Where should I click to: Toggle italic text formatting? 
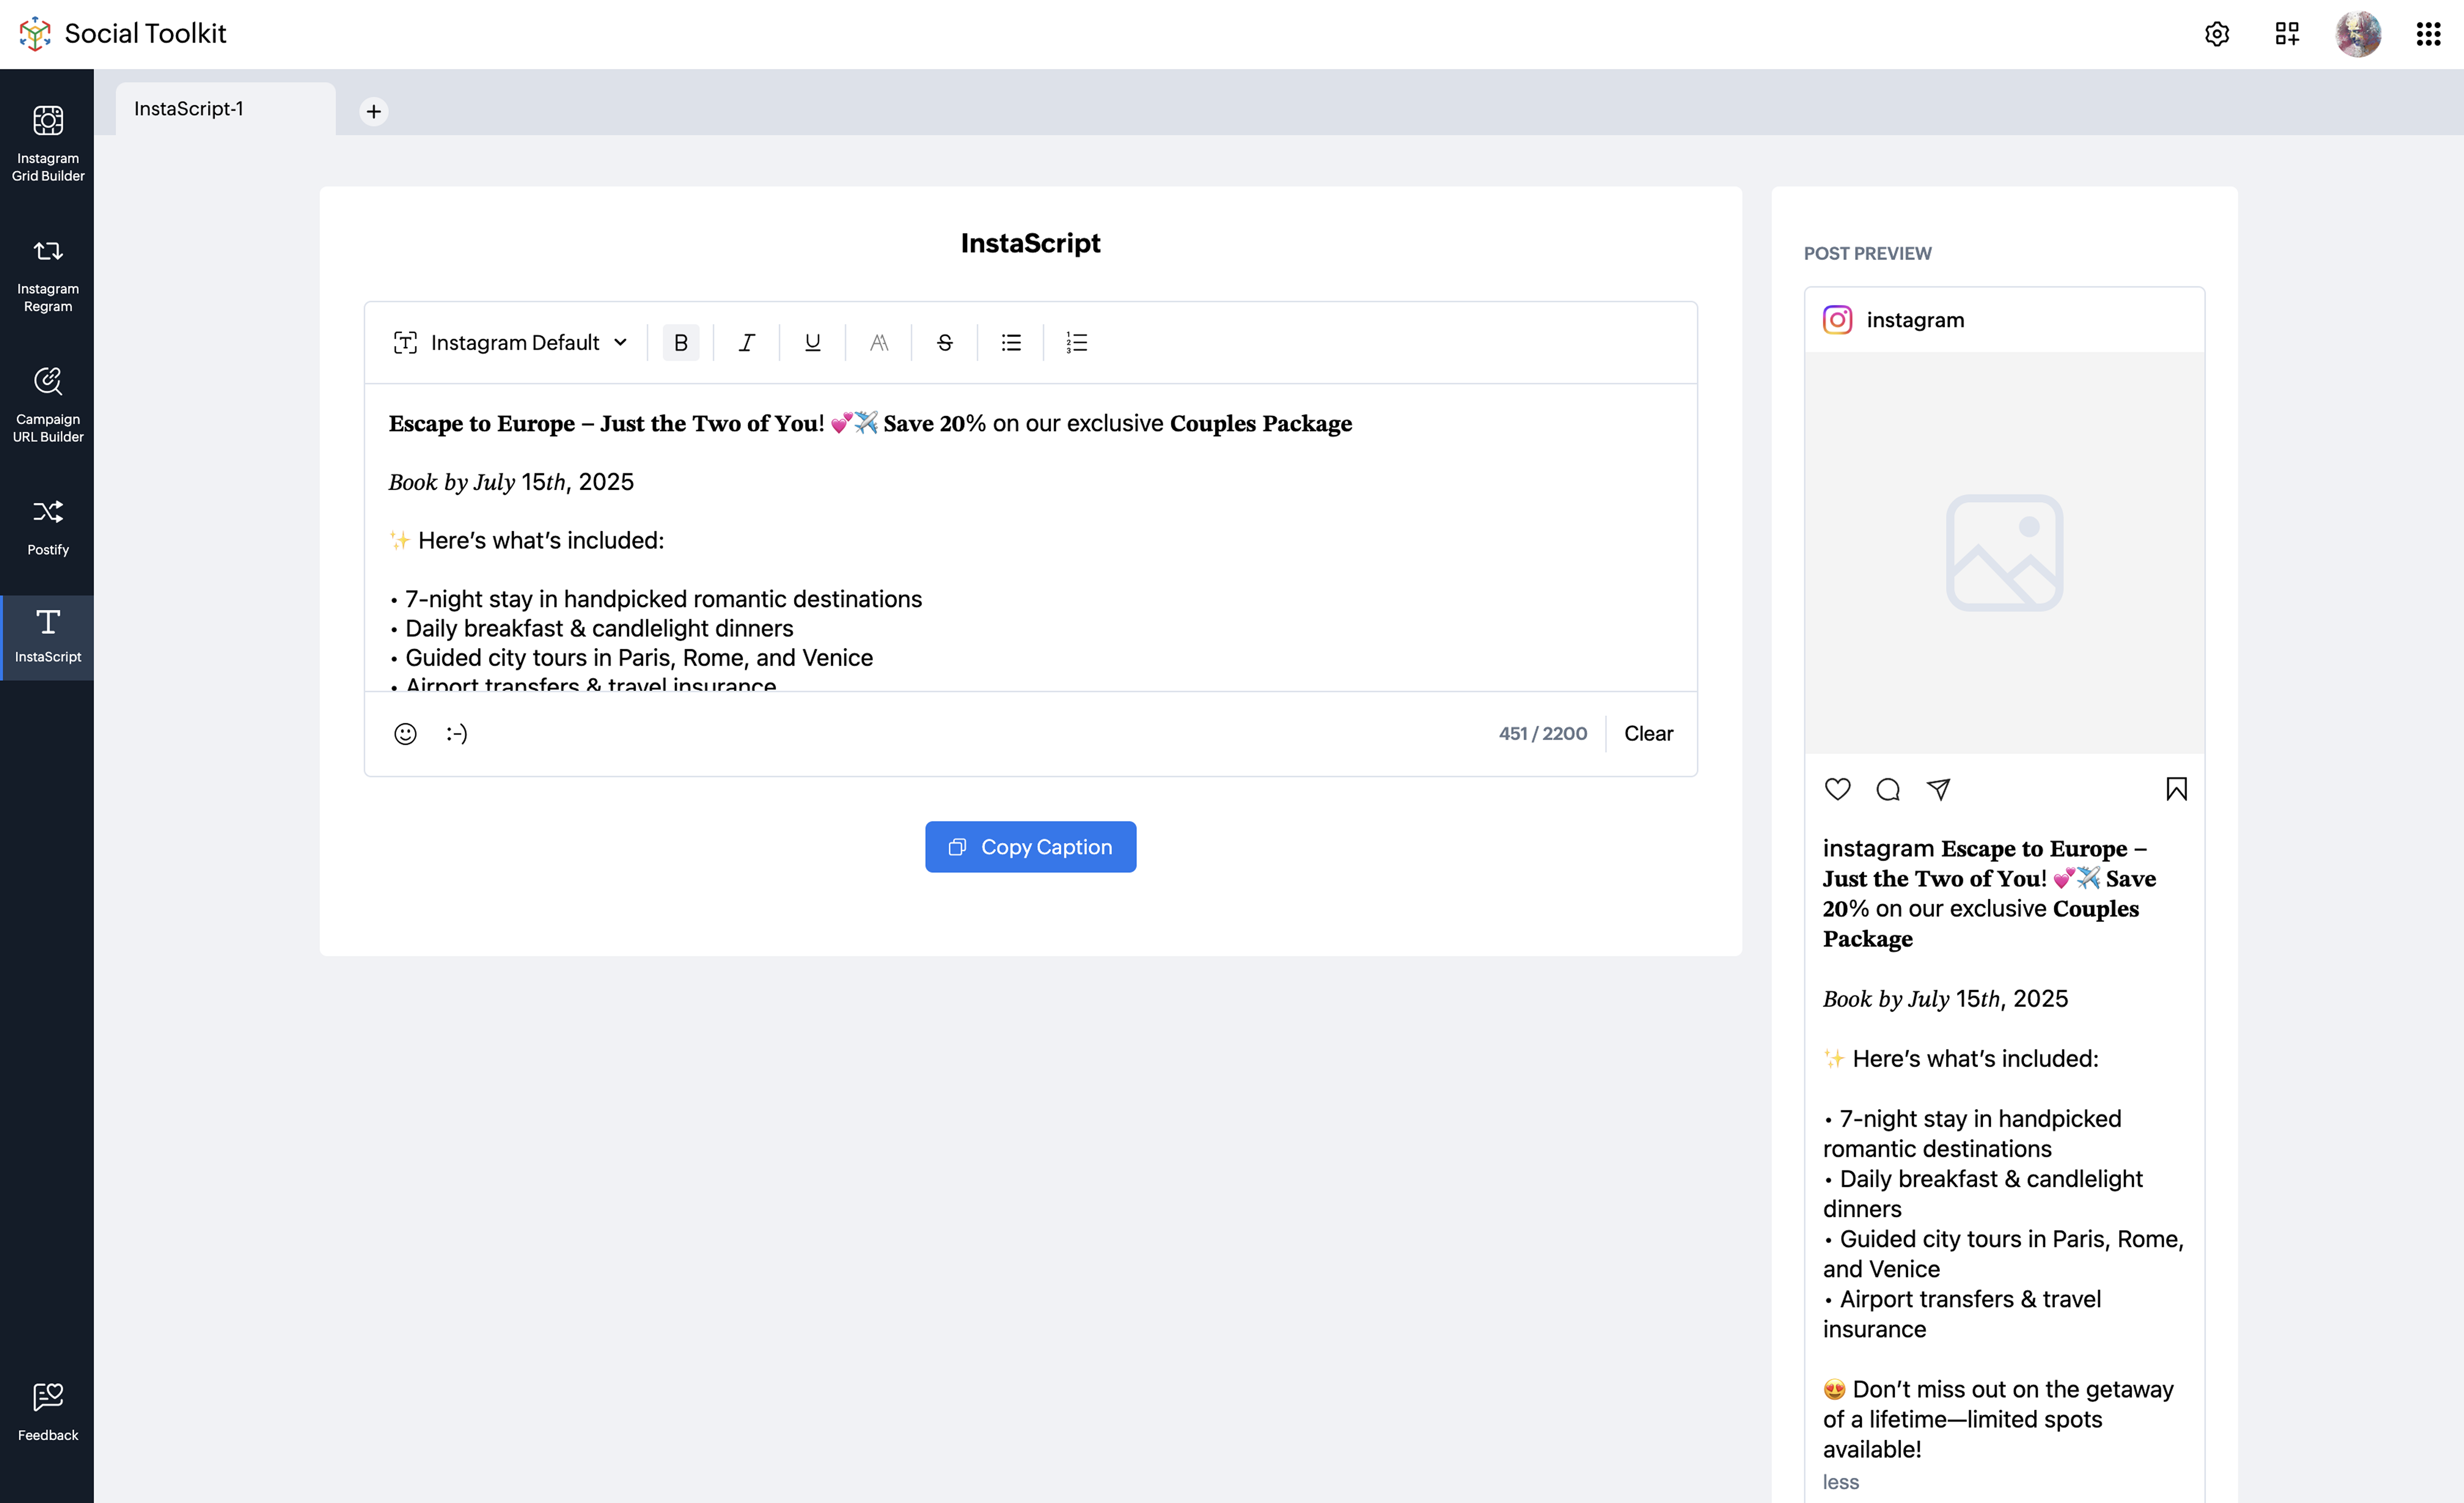point(746,343)
